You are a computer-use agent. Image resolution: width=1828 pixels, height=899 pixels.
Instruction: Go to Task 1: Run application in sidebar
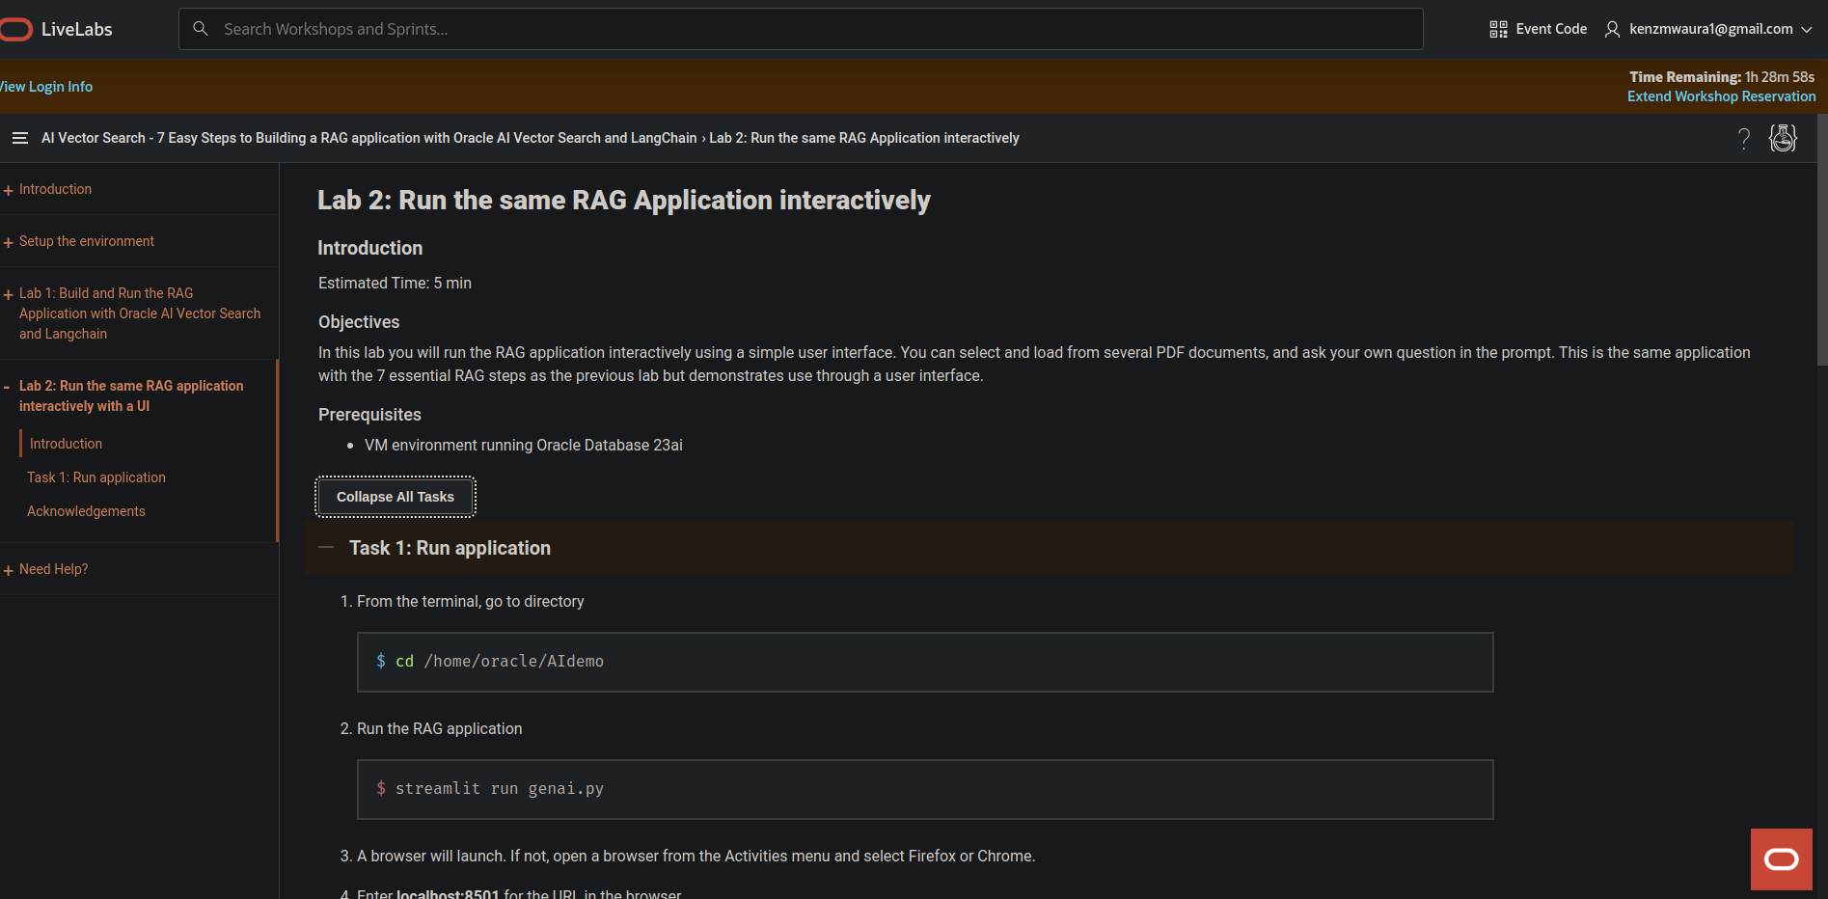point(96,477)
